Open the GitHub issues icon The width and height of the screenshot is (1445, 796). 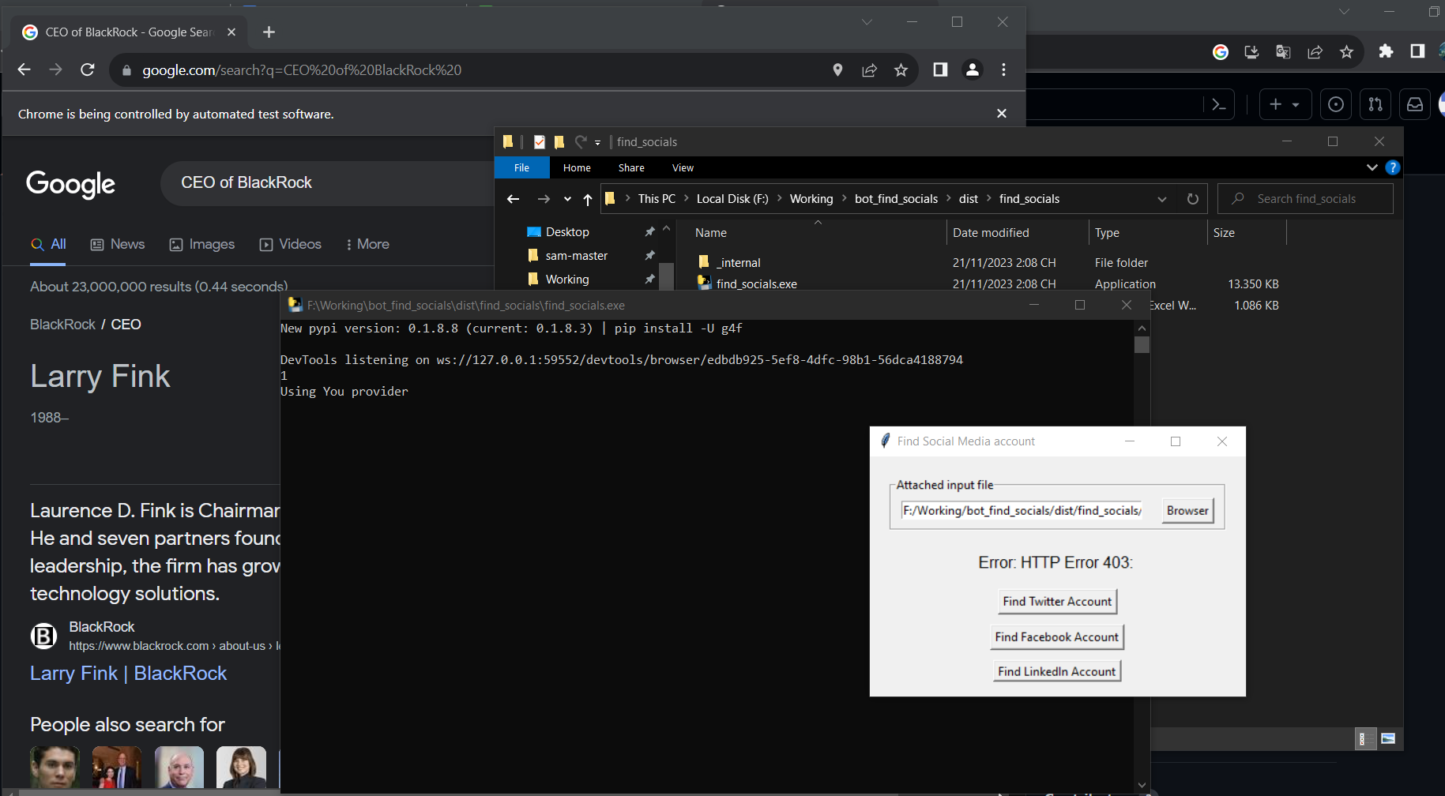(x=1335, y=104)
